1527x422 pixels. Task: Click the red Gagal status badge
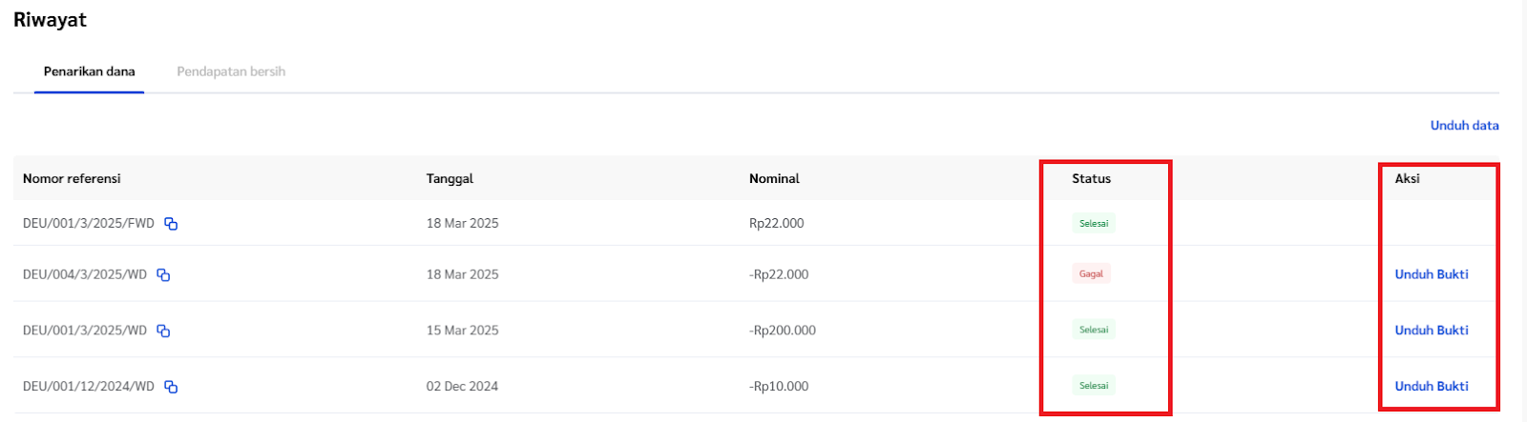pos(1091,274)
